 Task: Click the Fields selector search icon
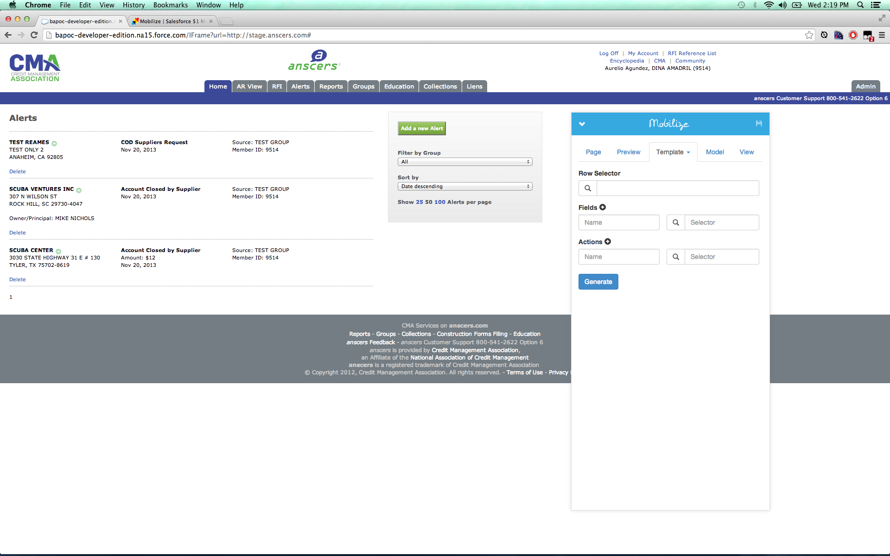(676, 222)
